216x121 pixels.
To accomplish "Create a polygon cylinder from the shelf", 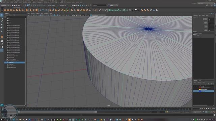I will pyautogui.click(x=11, y=10).
